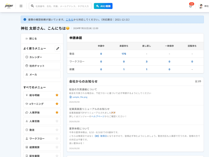The image size is (209, 157).
Task: Click the info icon in the notice banner
Action: tap(25, 20)
